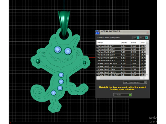This screenshot has height=124, width=166.
Task: Select the Yellow Gold:9KY row
Action: pos(121,46)
